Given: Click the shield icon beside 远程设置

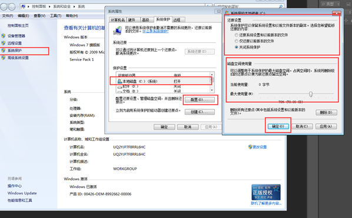Looking at the screenshot, I should point(3,43).
